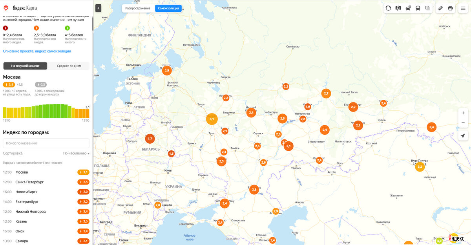Zoom in on the map
This screenshot has width=471, height=245.
(463, 112)
